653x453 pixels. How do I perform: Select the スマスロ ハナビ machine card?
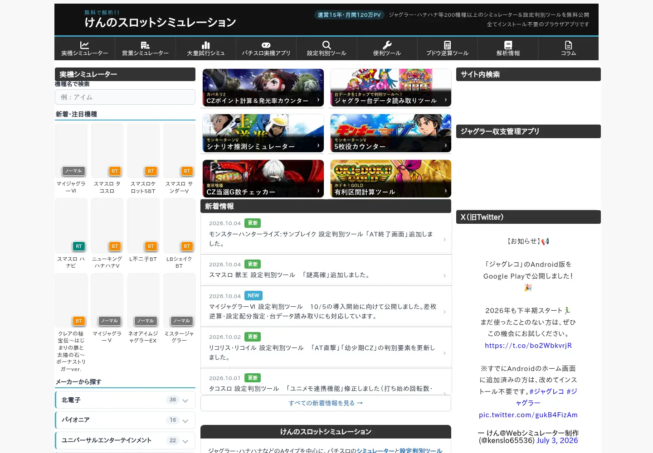[71, 234]
